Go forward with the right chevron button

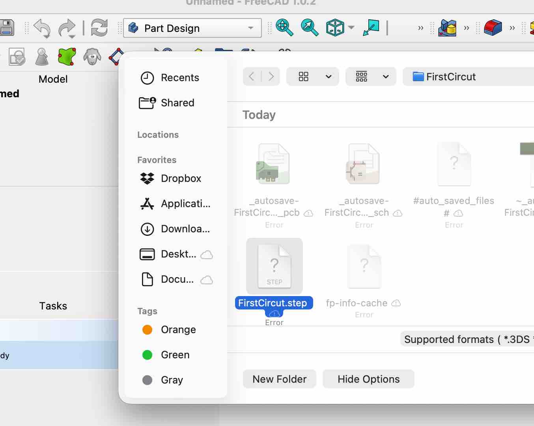click(x=271, y=76)
